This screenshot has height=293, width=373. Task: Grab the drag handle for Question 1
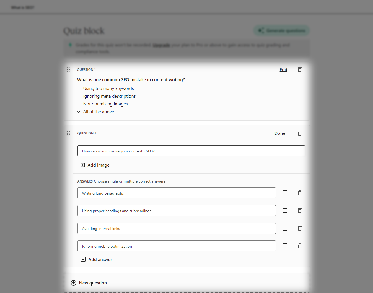coord(68,69)
